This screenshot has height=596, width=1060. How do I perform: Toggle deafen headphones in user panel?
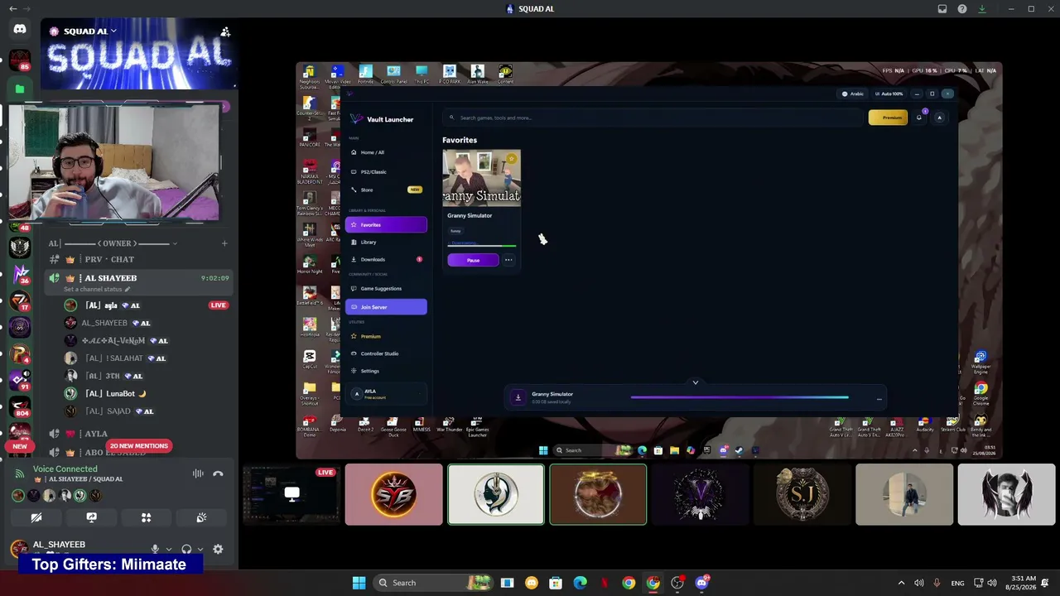click(186, 549)
